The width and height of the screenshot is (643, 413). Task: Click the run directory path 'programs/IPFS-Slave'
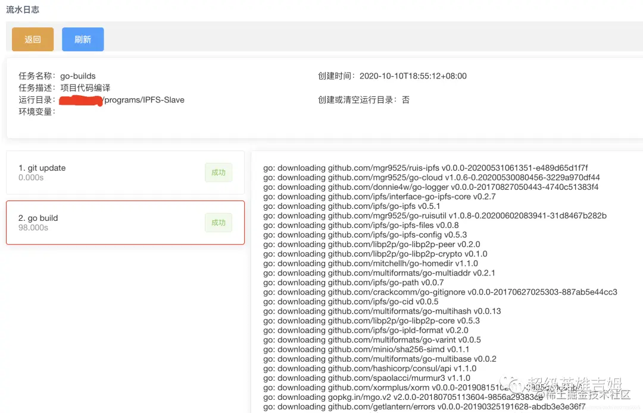[144, 99]
